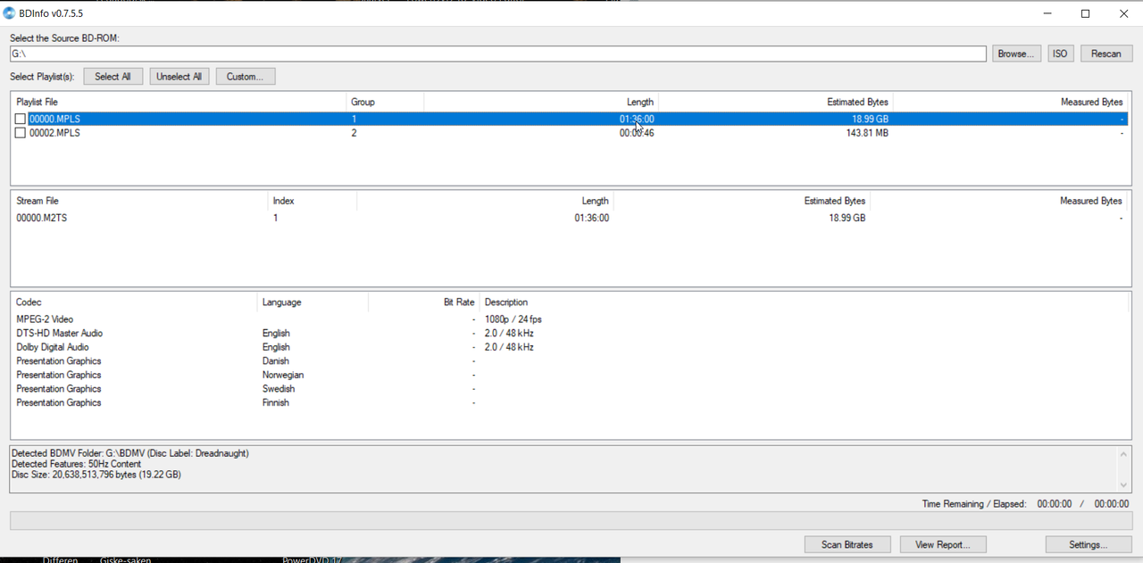Click the Description column header
Screen dimensions: 1143x563
tap(804, 302)
